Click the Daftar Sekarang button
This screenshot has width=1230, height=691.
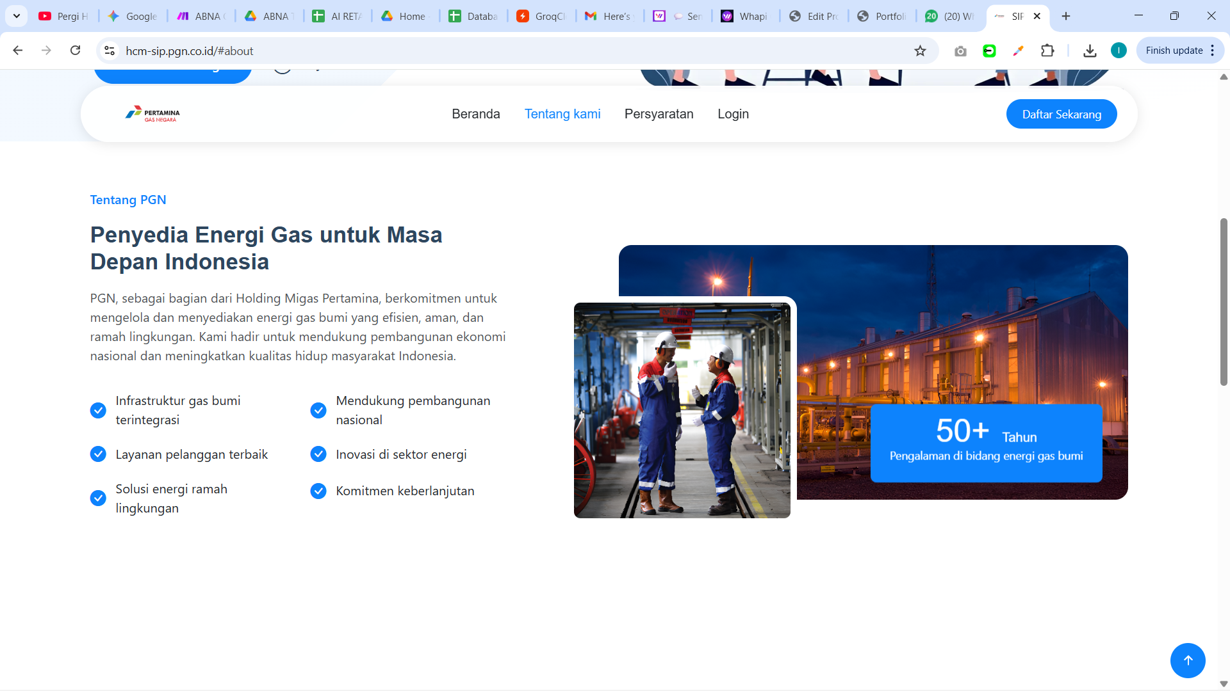tap(1062, 114)
